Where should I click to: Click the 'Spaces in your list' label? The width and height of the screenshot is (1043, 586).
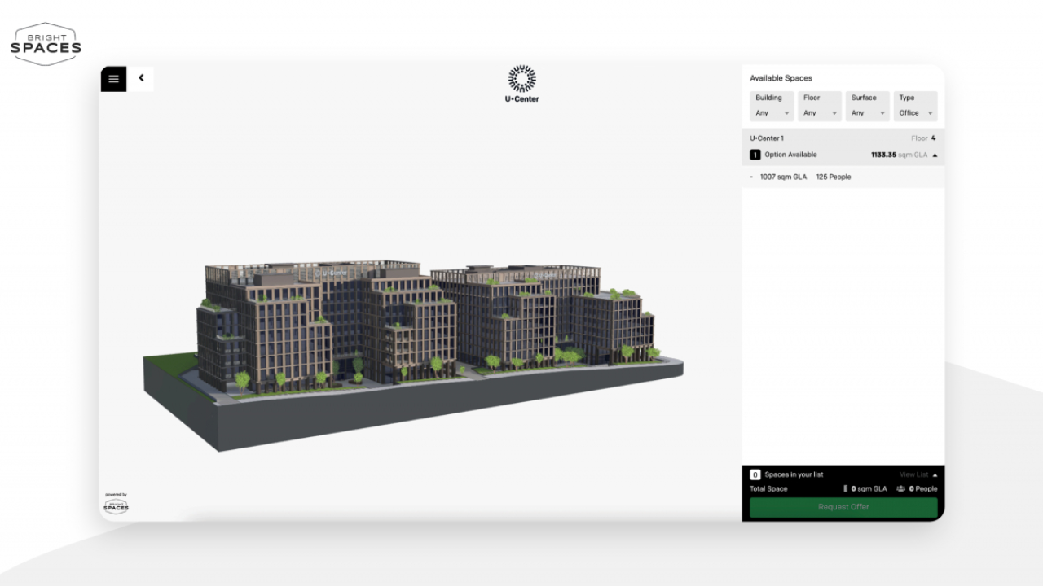click(x=794, y=474)
